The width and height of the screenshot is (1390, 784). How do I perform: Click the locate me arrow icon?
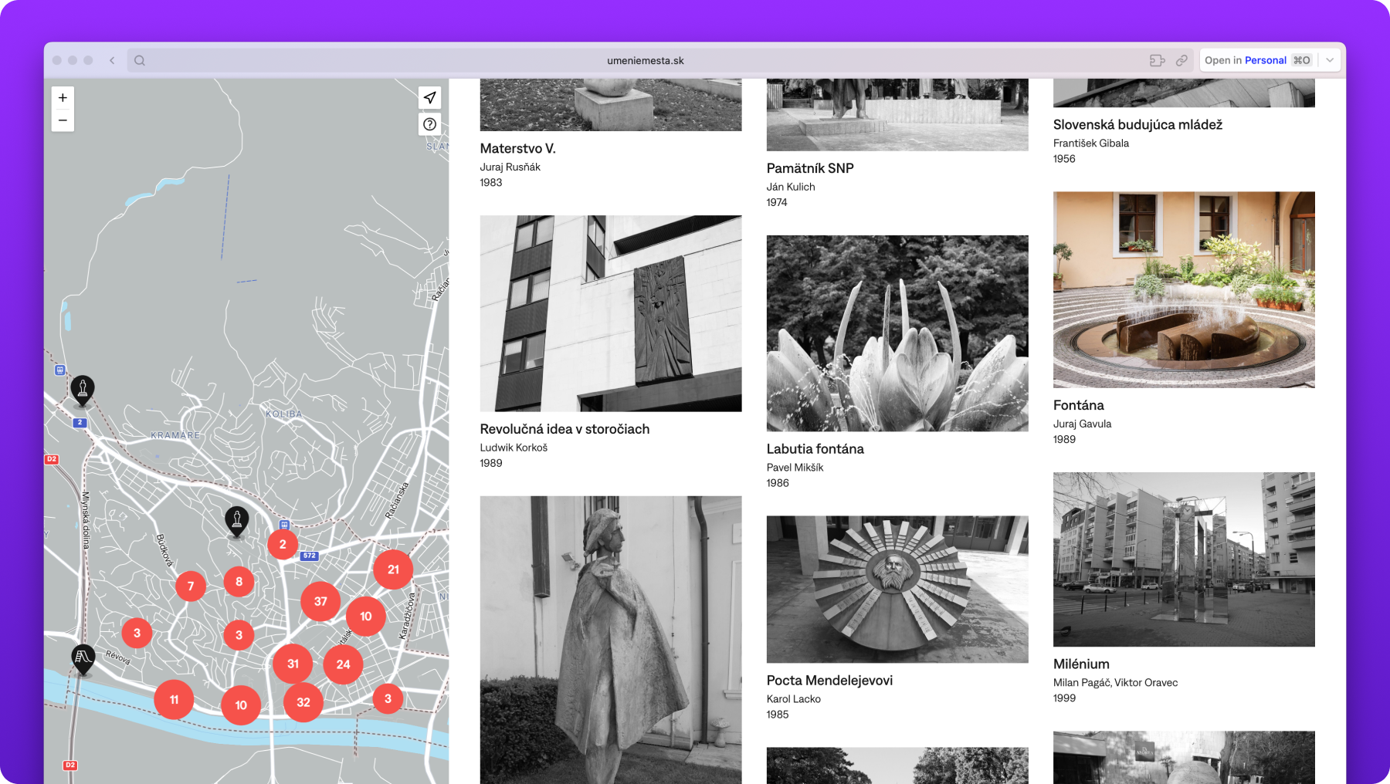(x=429, y=98)
